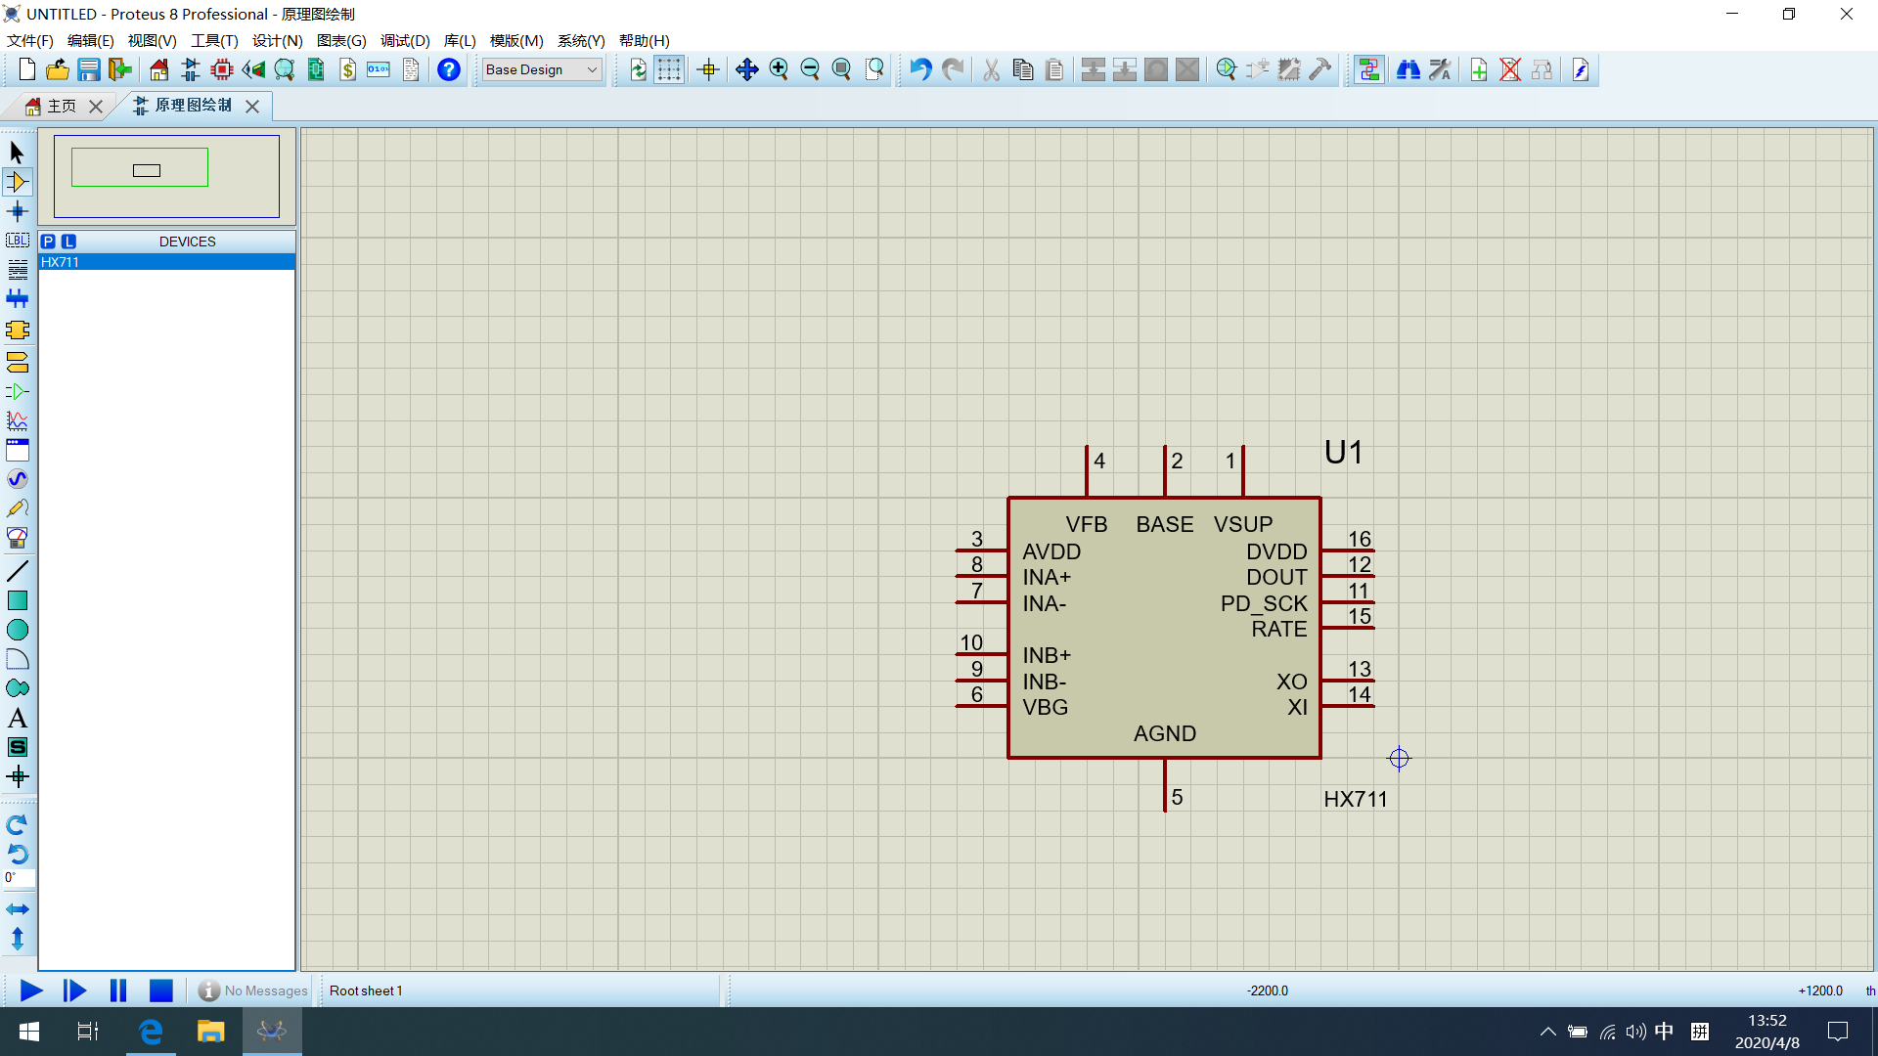Open PCB Layout module icon

222,69
